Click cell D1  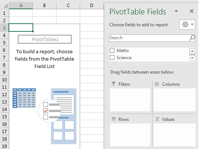92,13
